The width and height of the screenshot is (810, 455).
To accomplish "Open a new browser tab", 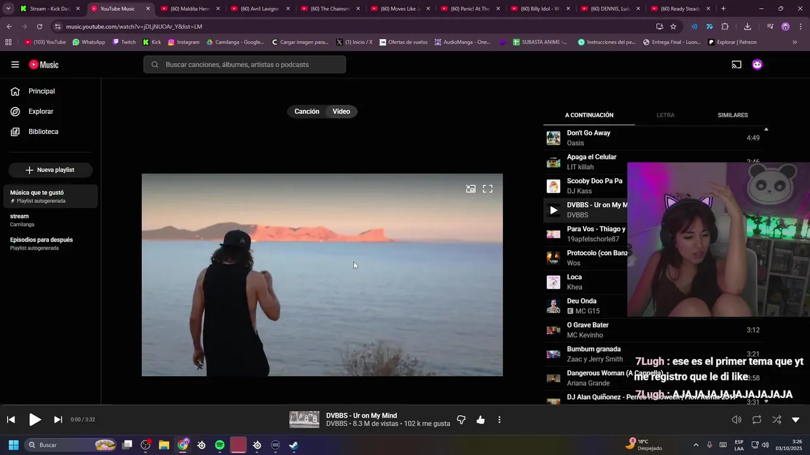I will [723, 9].
